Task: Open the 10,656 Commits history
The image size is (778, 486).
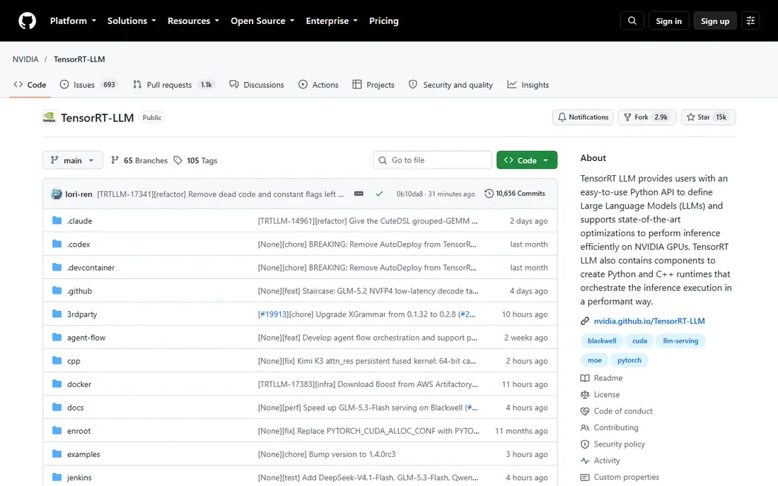Action: click(x=514, y=194)
